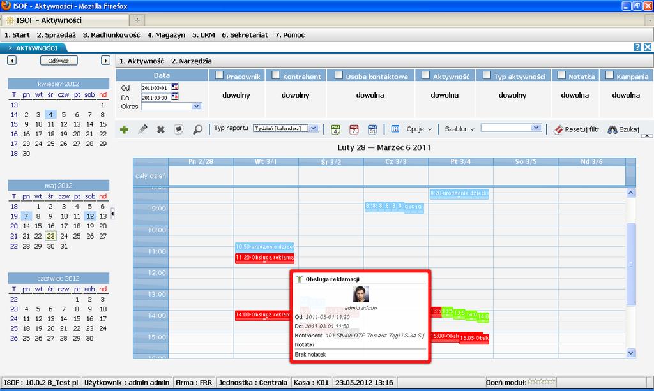Click the person icon in the Obsluga reklamacji tooltip

(x=299, y=279)
